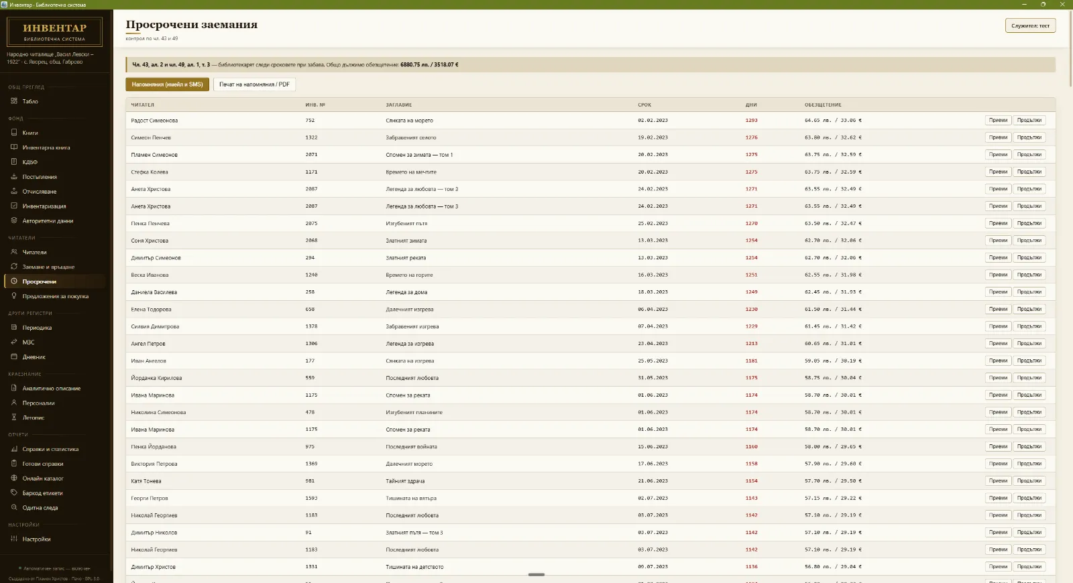The image size is (1073, 583).
Task: Click Приеми for Радост Симеонова
Action: [998, 121]
